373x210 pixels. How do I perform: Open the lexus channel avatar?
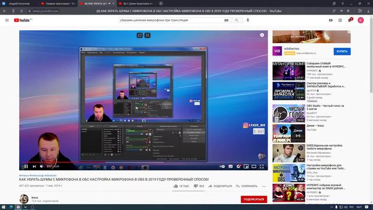click(24, 199)
